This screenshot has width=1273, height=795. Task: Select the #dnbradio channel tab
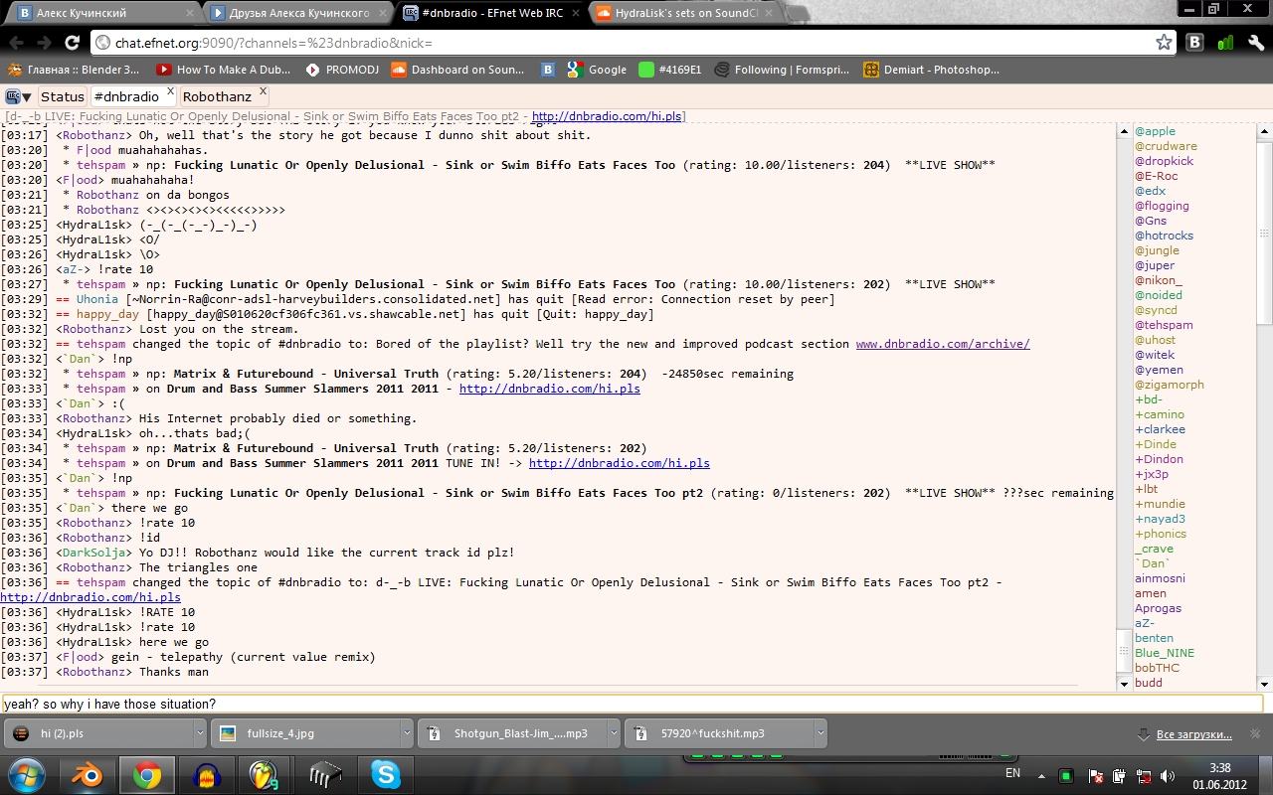[x=126, y=96]
